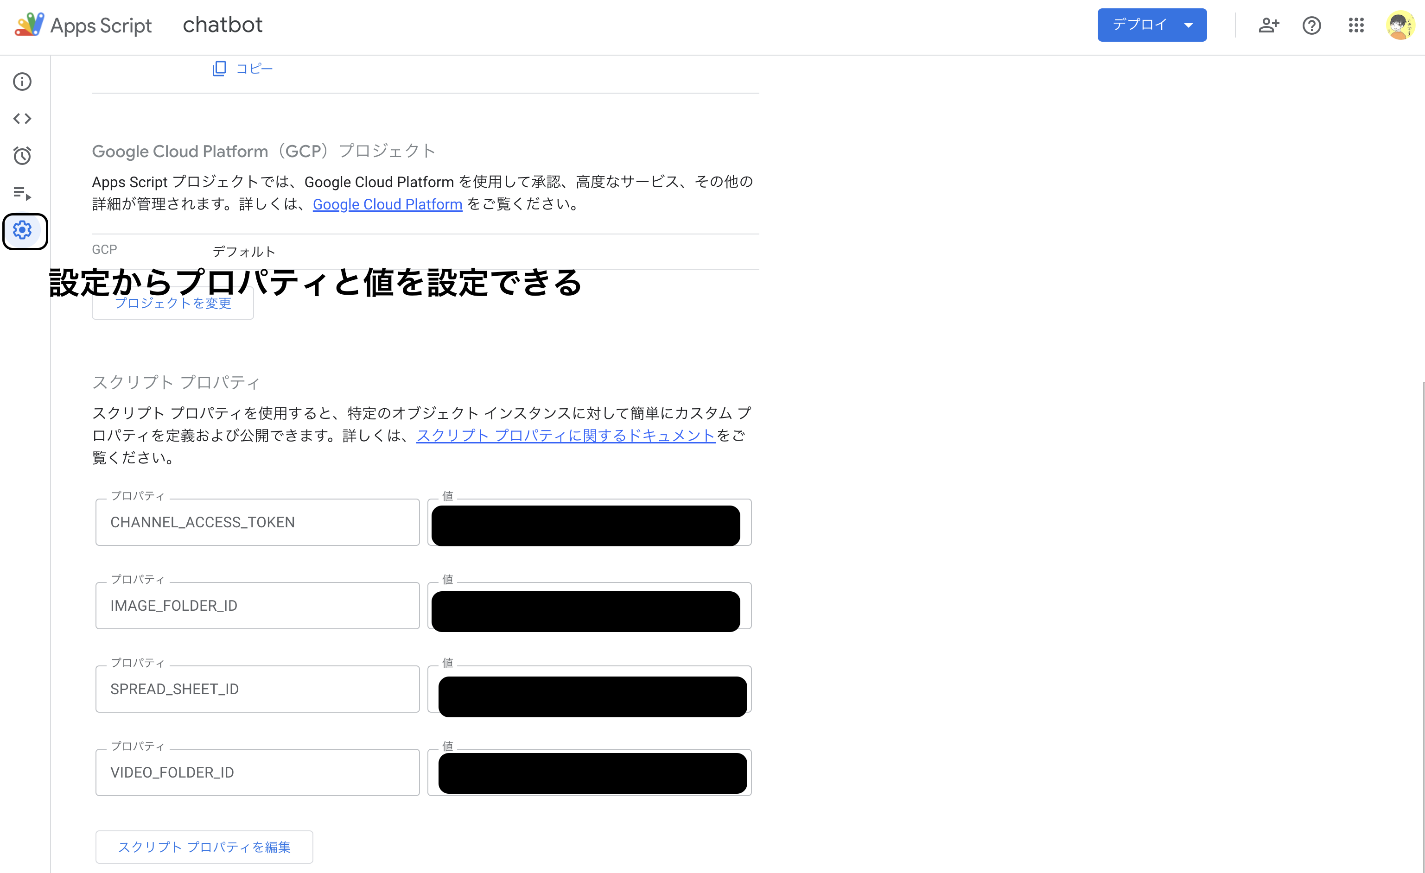This screenshot has width=1425, height=873.
Task: Click the スクリプト プロパティを編集 button
Action: pos(204,847)
